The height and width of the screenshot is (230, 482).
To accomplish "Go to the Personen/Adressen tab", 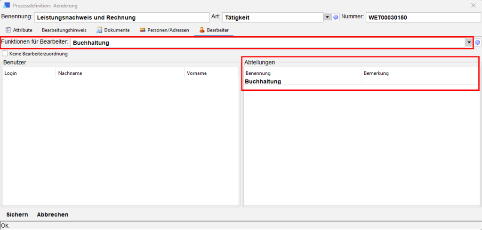I will [164, 30].
